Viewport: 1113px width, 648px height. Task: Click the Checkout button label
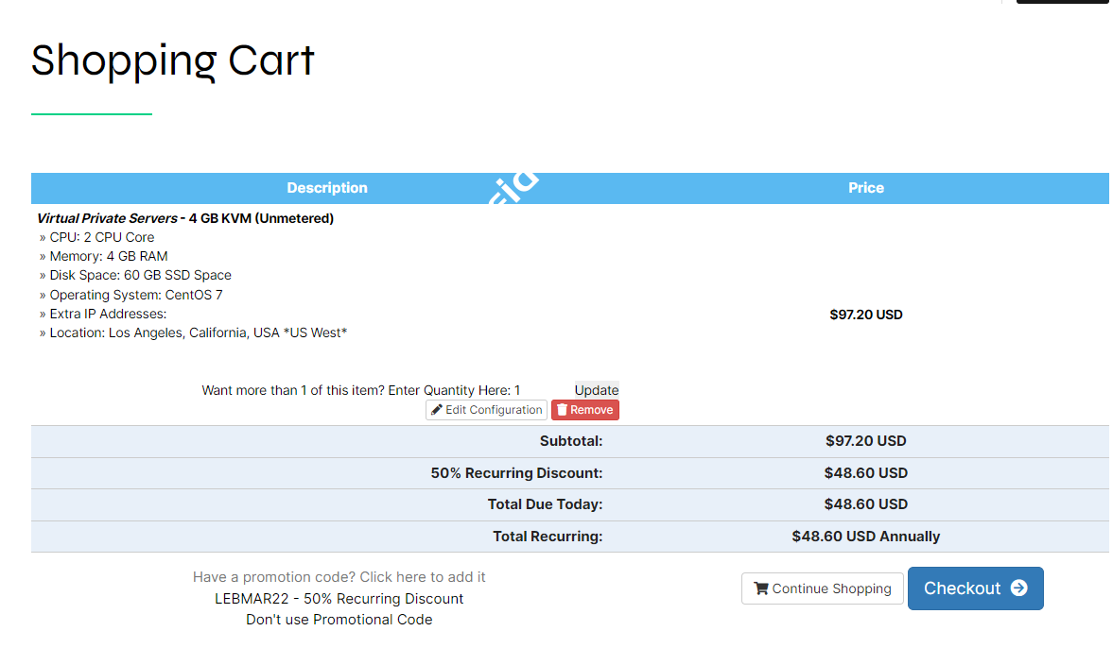coord(962,588)
